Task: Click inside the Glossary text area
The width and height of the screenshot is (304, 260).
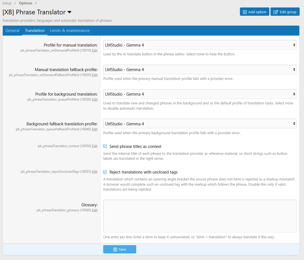Action: (x=200, y=216)
